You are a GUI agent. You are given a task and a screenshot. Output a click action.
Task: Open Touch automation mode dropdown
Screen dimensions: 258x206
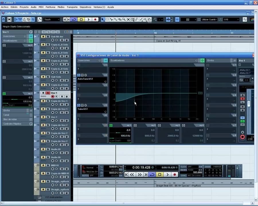[x=52, y=19]
